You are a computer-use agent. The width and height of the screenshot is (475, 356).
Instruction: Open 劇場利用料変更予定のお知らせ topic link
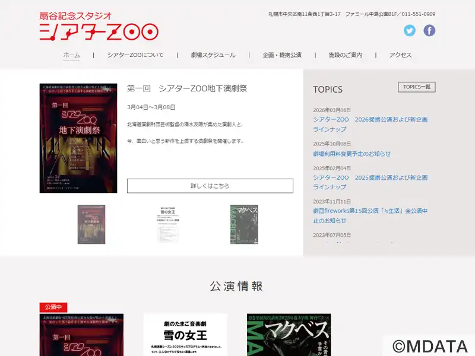[x=351, y=154]
